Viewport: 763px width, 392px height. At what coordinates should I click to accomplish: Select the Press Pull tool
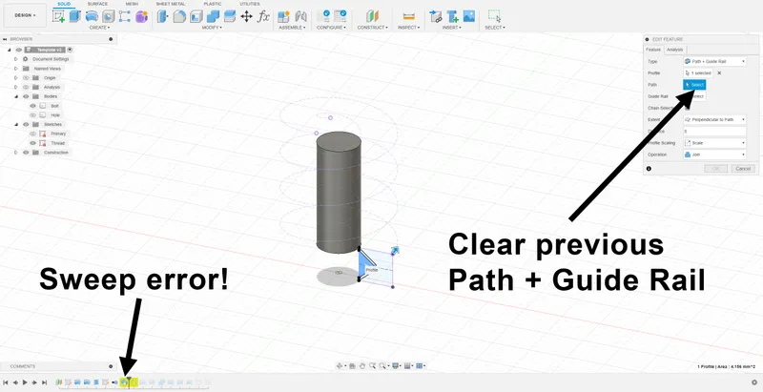[x=162, y=16]
